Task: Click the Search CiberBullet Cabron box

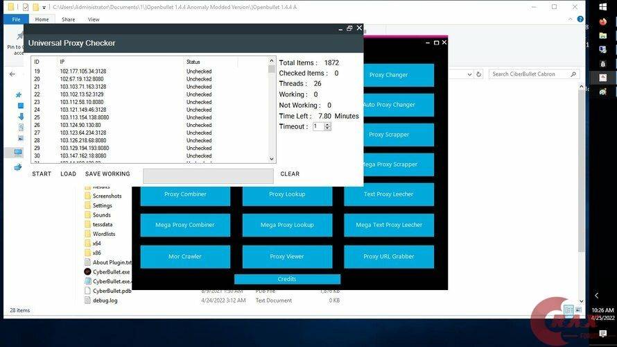Action: tap(534, 74)
